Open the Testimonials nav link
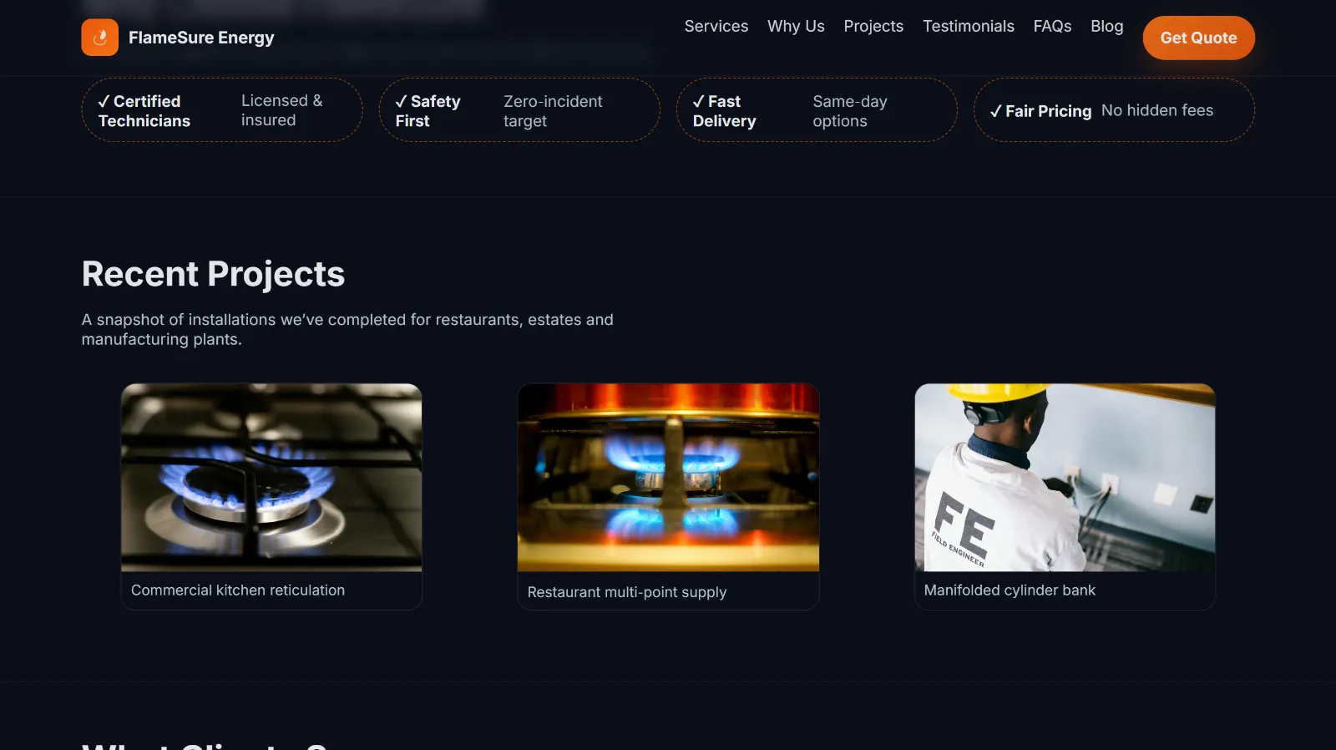 pos(968,27)
